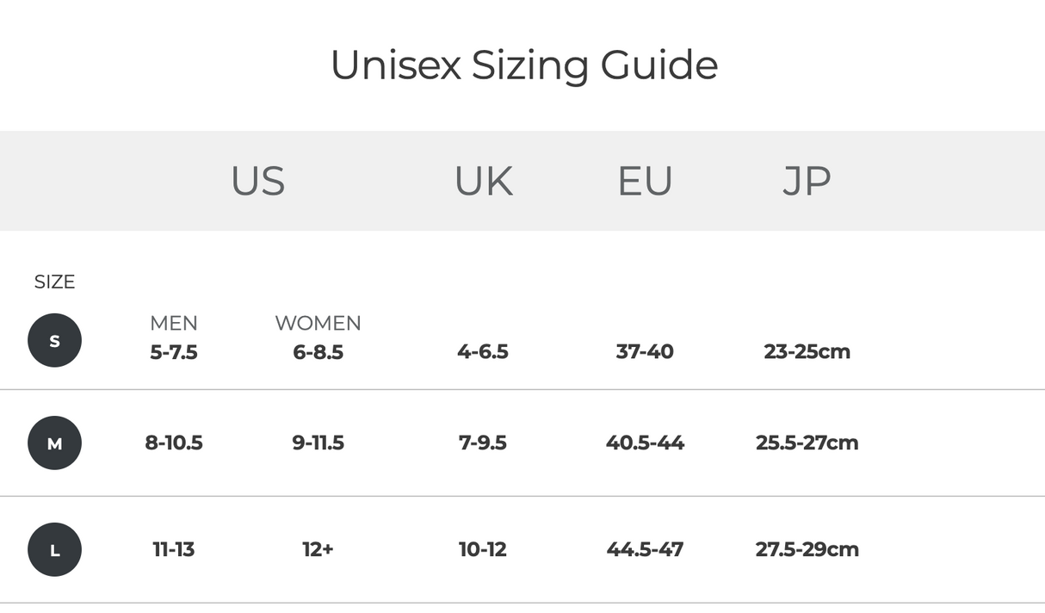Click the L size circle icon
The width and height of the screenshot is (1045, 613).
(54, 549)
